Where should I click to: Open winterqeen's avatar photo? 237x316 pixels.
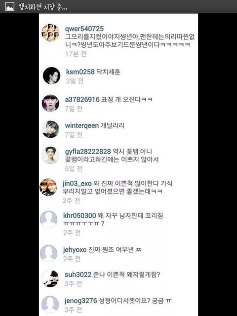pyautogui.click(x=50, y=129)
